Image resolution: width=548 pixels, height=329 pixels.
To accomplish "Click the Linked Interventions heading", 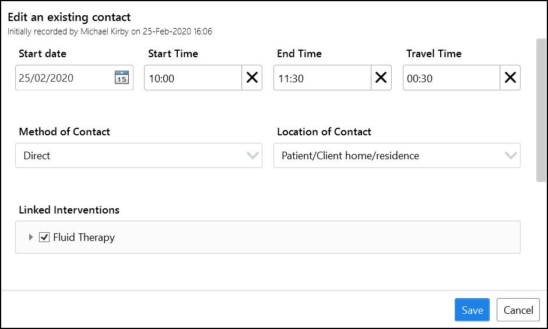I will (x=69, y=210).
